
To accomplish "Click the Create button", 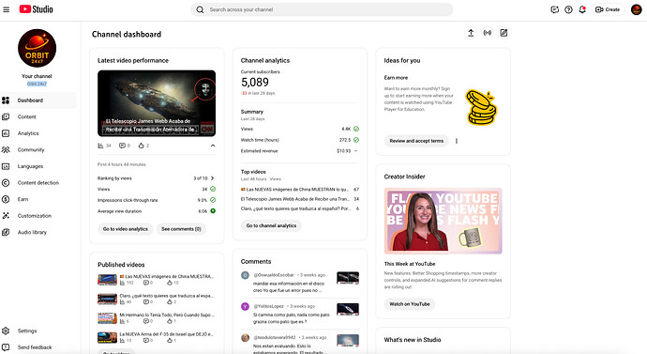I will [608, 9].
